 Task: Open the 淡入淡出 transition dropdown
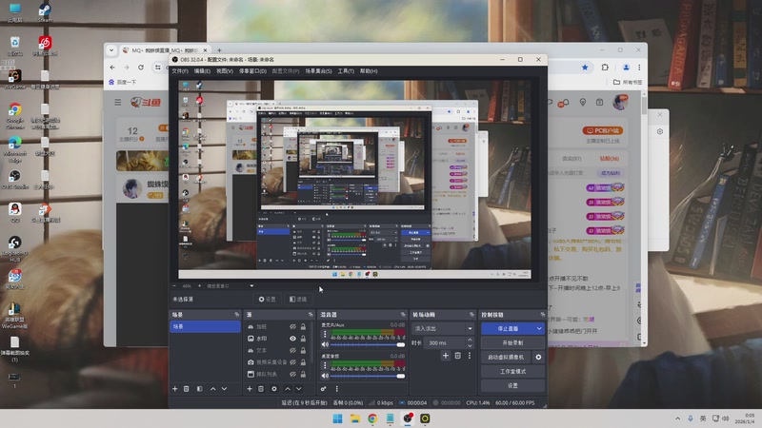tap(442, 328)
